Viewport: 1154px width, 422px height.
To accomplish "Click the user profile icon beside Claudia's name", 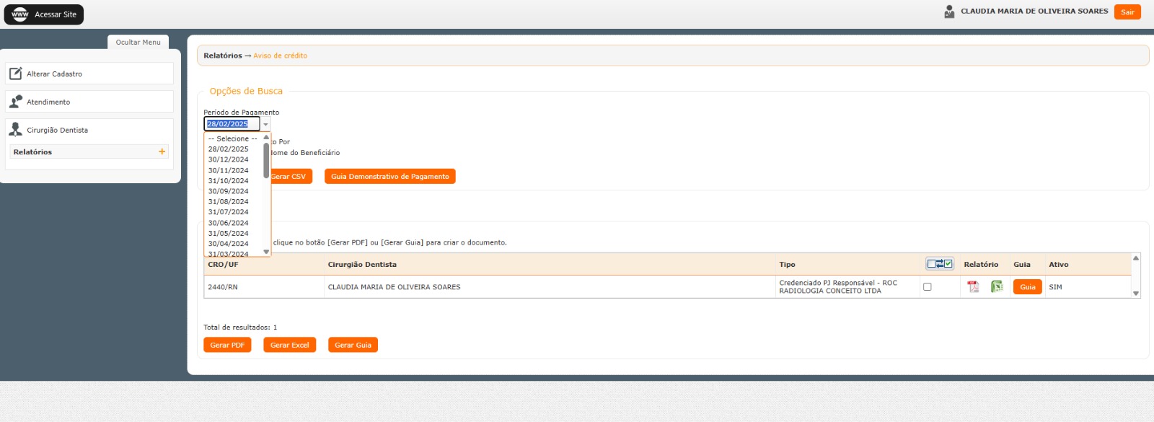I will click(949, 12).
